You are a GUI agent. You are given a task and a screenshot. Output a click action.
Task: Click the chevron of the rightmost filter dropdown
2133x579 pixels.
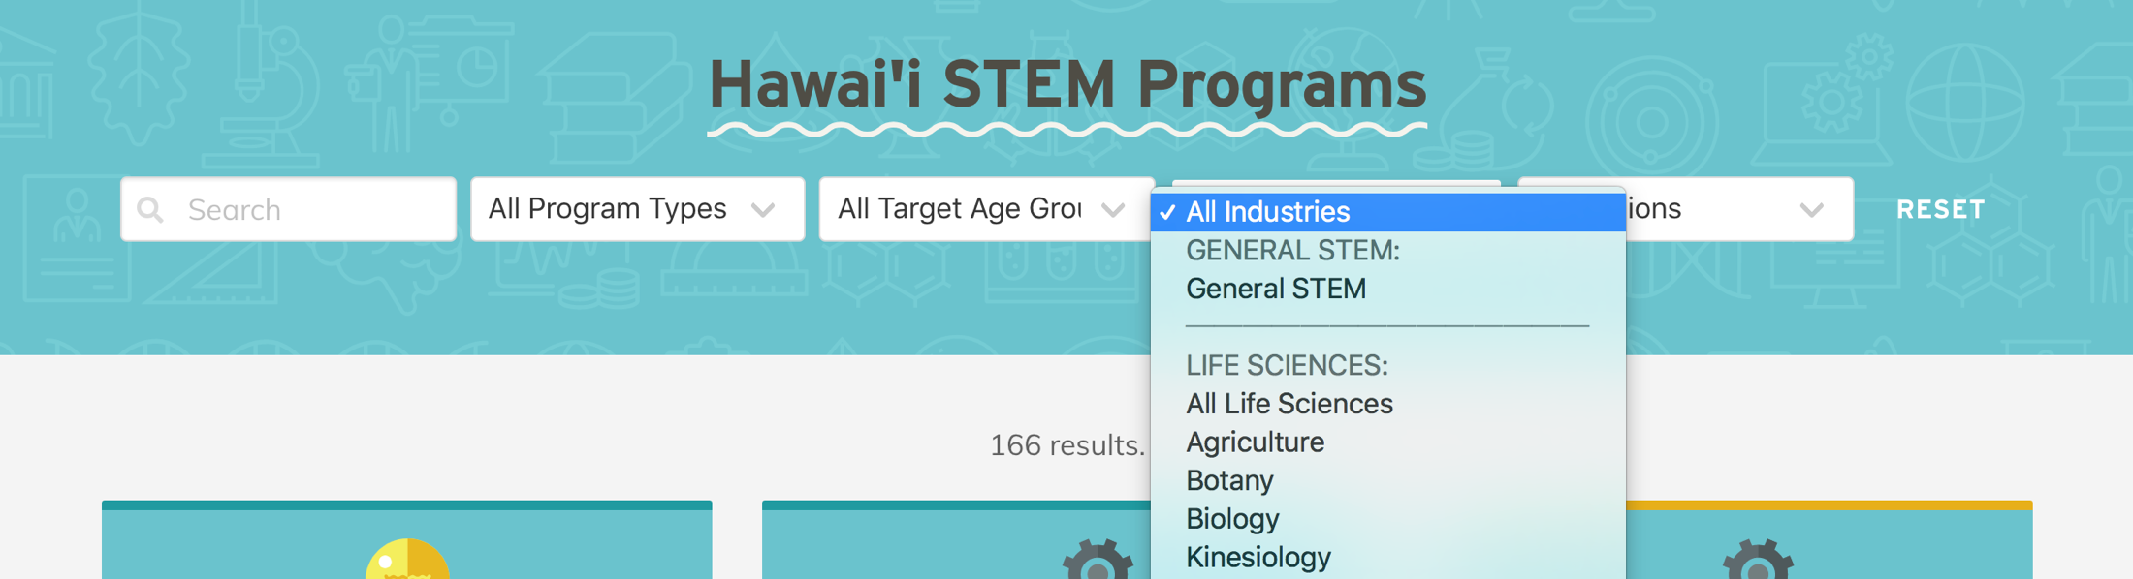1811,209
